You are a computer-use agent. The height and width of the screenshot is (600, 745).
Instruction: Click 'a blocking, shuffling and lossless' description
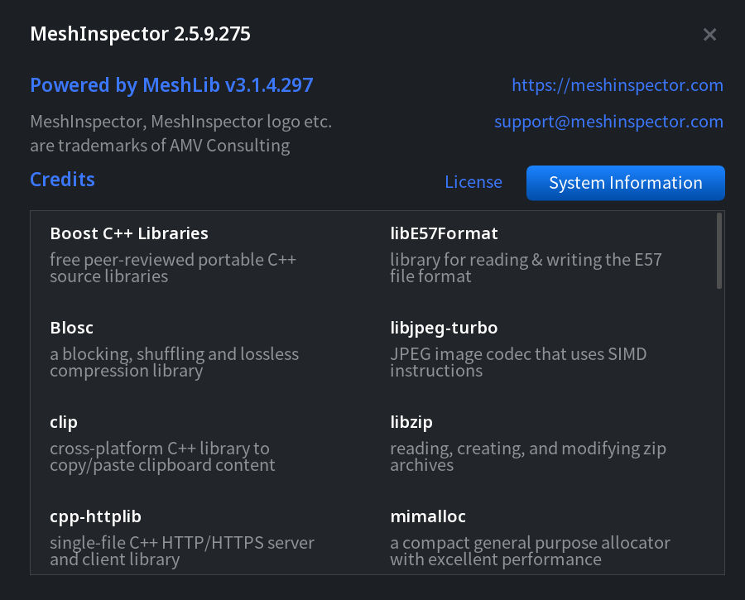175,354
